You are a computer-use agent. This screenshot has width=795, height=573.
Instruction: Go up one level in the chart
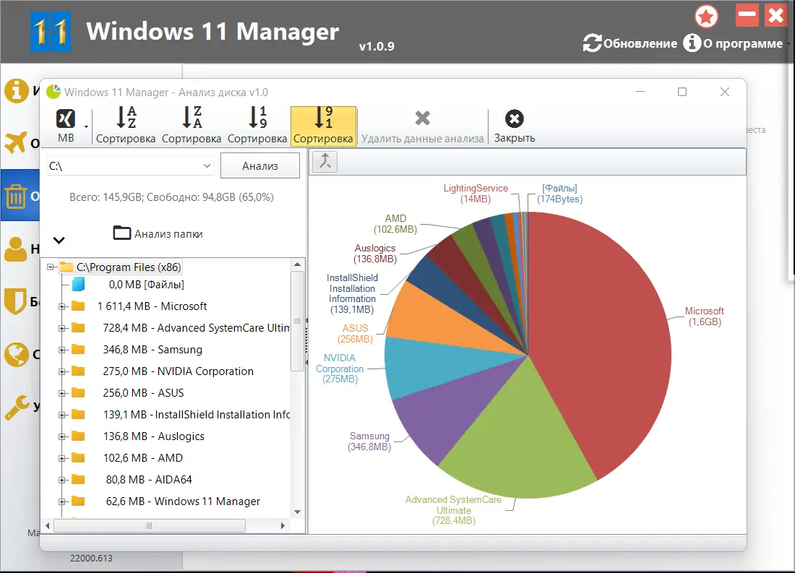point(325,162)
